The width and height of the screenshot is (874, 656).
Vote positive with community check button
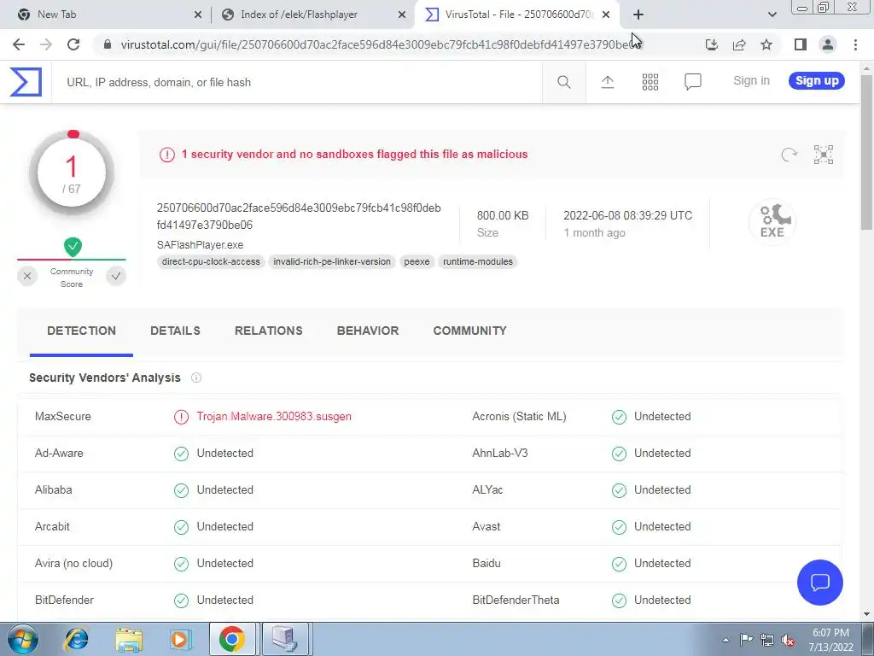[x=116, y=276]
